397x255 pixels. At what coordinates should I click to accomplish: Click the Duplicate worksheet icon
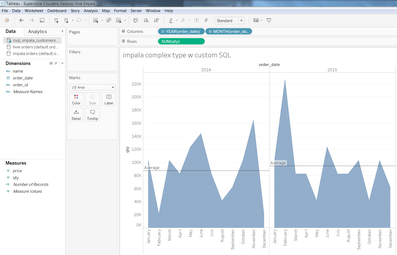(109, 21)
